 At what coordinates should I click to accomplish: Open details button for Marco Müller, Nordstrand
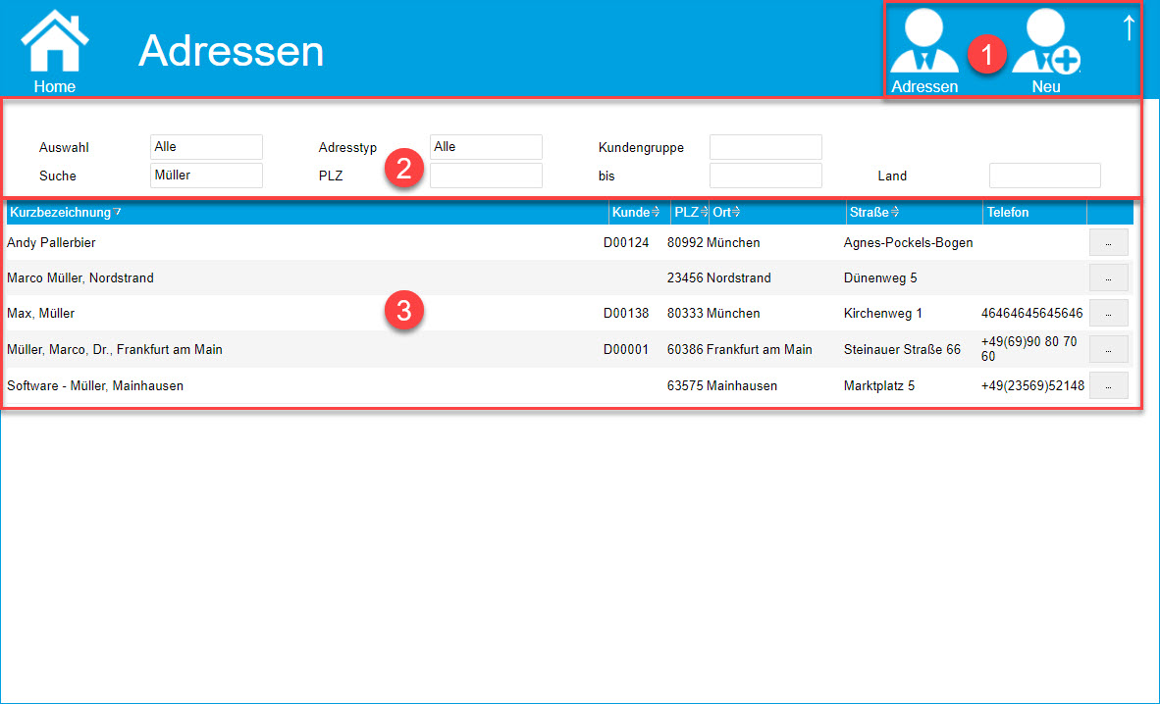click(1108, 278)
